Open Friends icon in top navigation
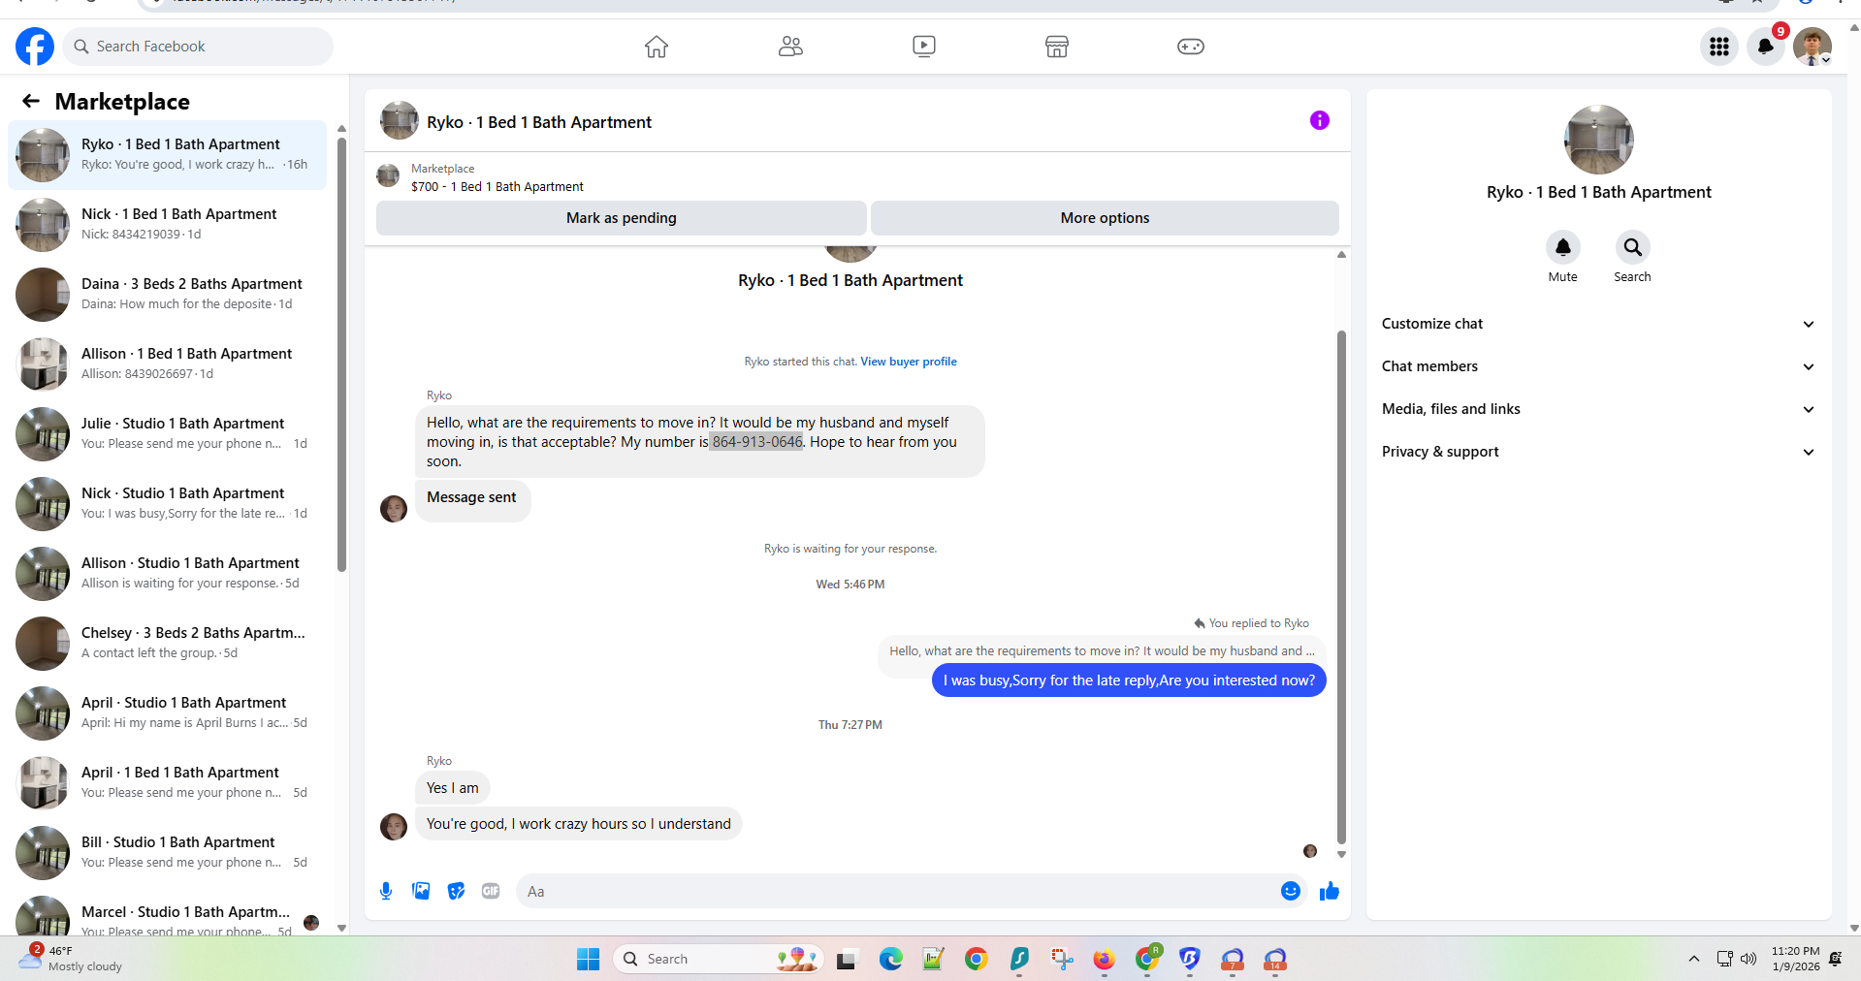This screenshot has width=1861, height=981. 790,47
